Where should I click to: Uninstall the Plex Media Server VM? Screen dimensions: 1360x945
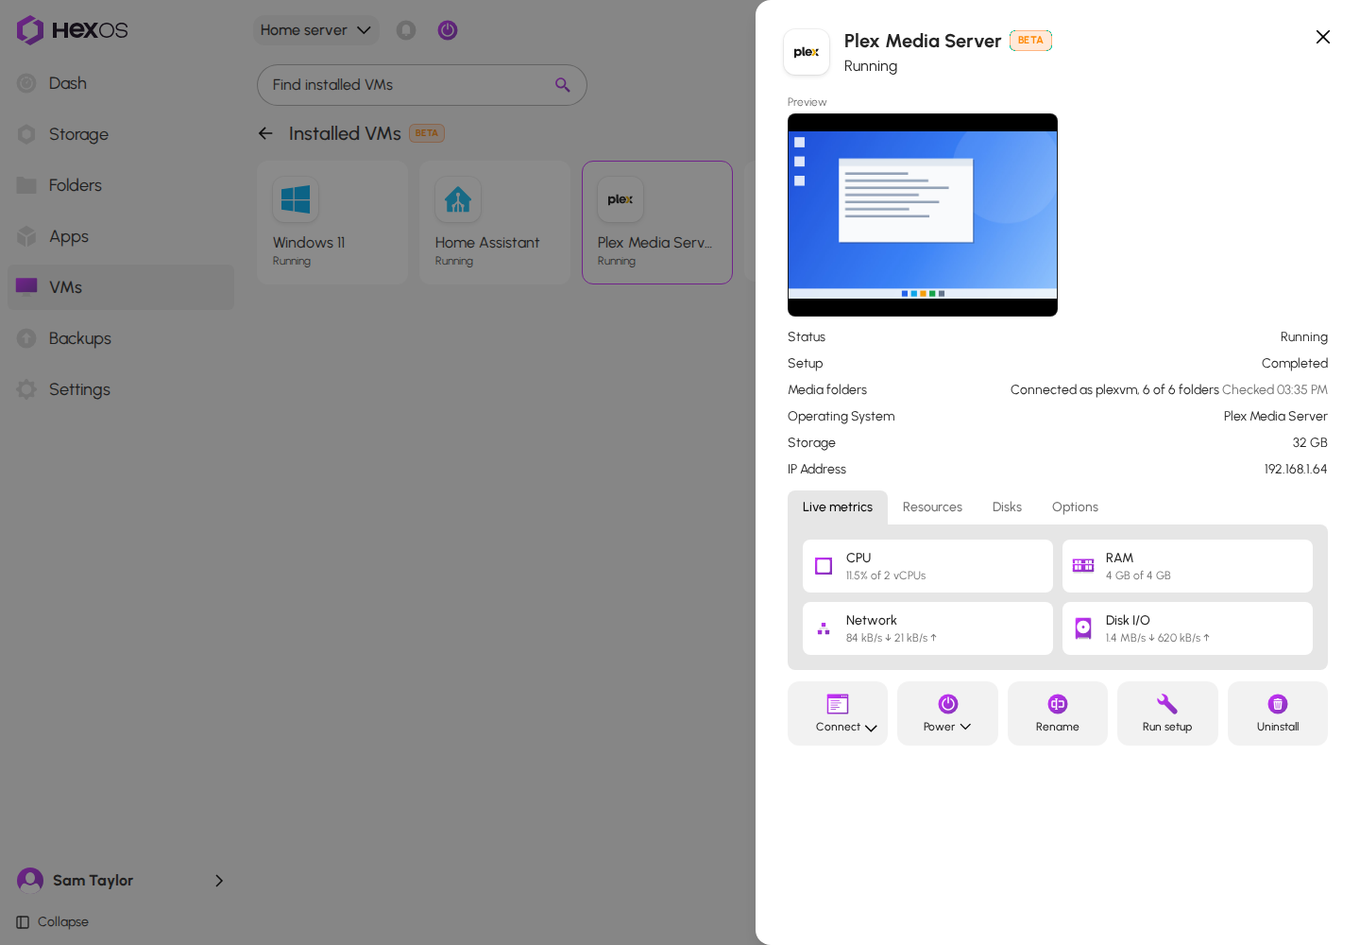pyautogui.click(x=1278, y=713)
